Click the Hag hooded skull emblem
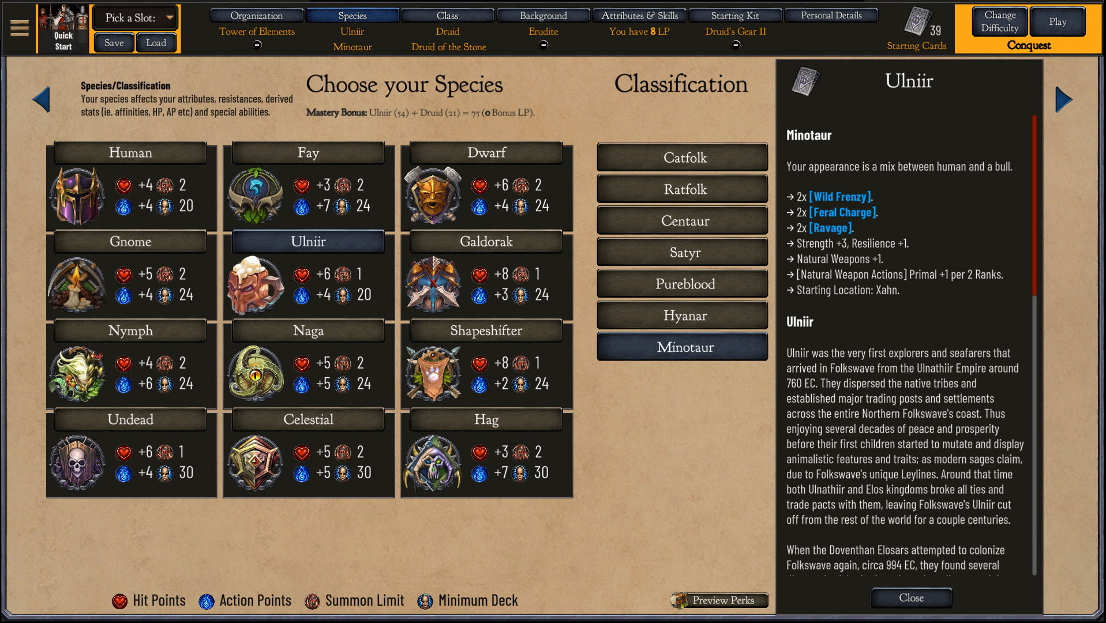Screen dimensions: 1106x623 tap(433, 463)
